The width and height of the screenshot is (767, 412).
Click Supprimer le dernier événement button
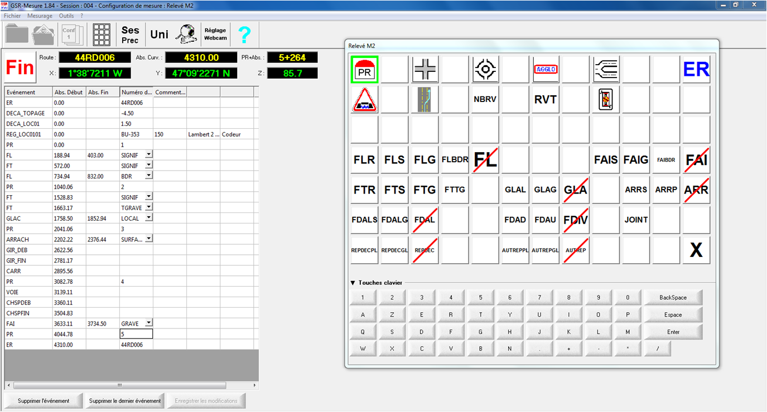[125, 401]
